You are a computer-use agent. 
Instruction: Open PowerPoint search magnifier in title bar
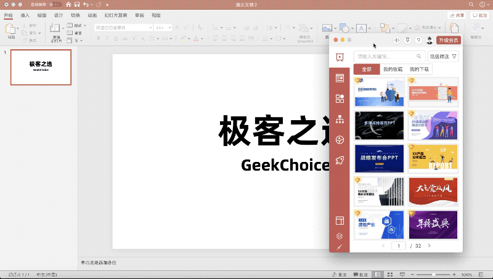pos(471,4)
